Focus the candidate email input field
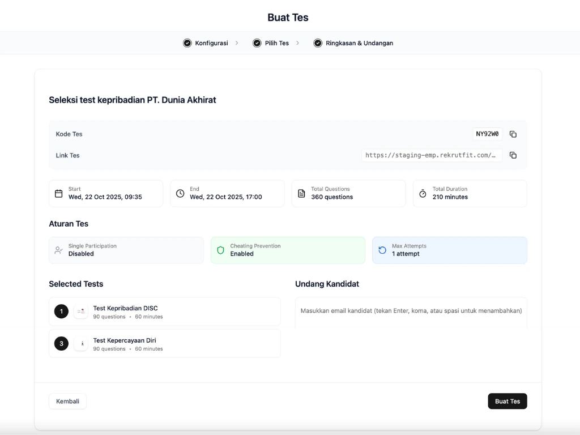This screenshot has height=435, width=580. 411,311
